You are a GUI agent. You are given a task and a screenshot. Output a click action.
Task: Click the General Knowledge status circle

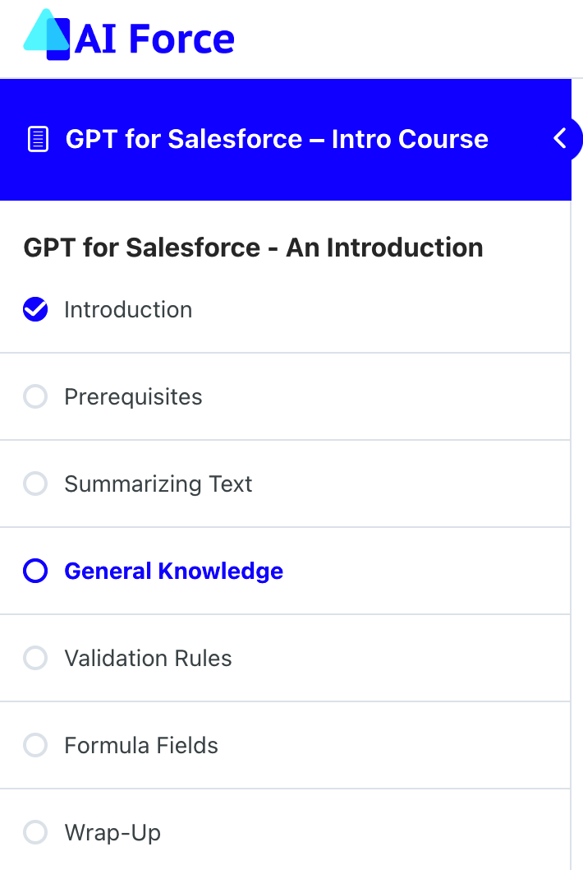(x=35, y=572)
